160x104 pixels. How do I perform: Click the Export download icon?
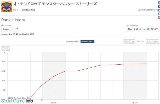[138, 41]
